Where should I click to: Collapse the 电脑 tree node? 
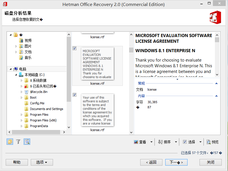11,69
